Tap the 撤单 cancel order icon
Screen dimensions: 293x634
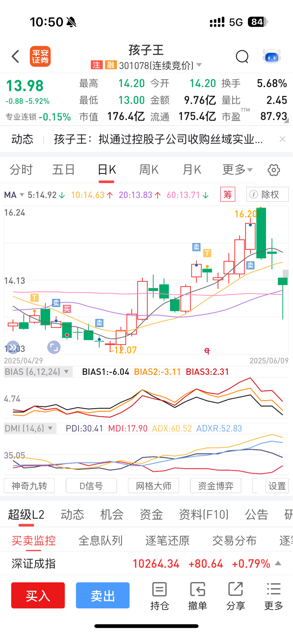pos(197,596)
